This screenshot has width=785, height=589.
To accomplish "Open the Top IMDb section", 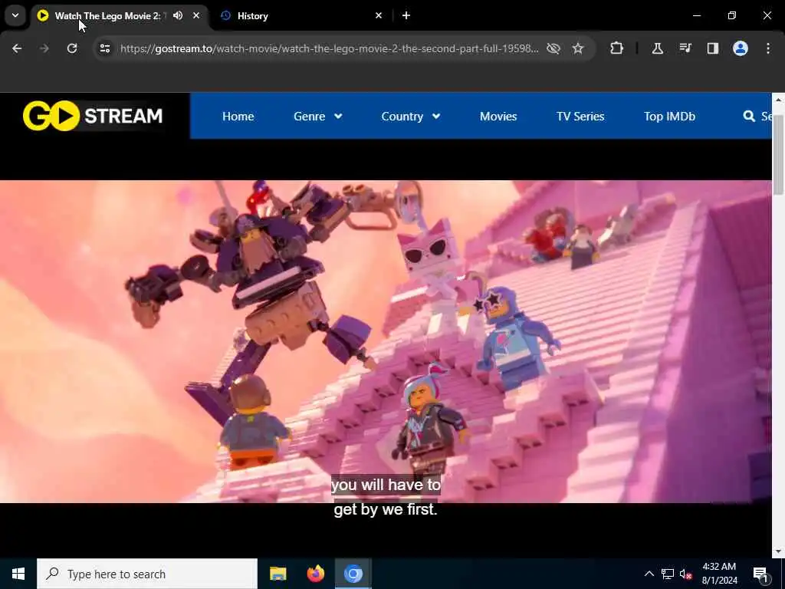I will click(x=669, y=117).
